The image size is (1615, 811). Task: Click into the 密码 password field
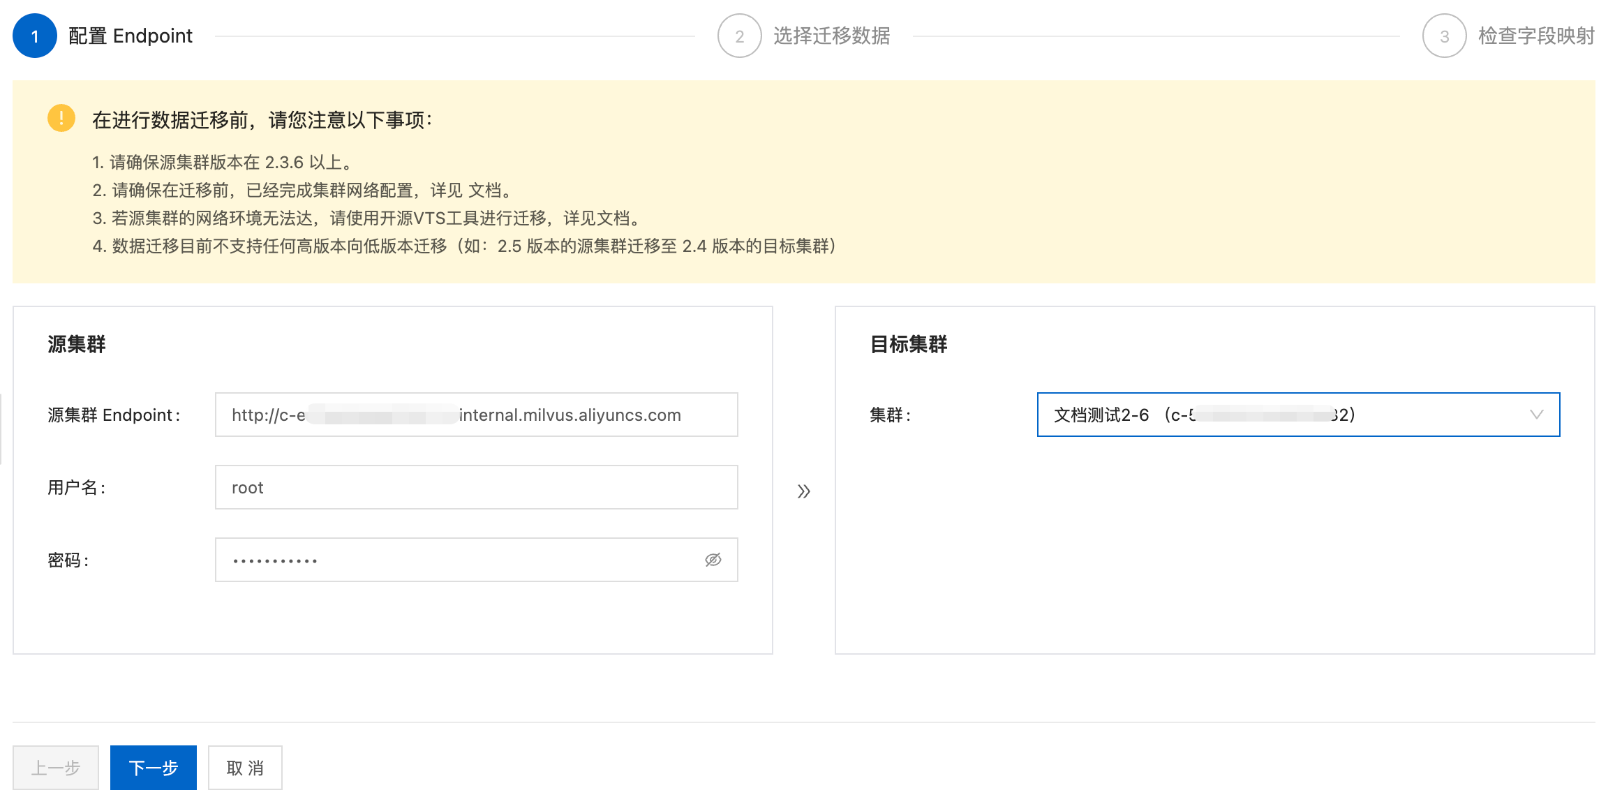pos(461,560)
